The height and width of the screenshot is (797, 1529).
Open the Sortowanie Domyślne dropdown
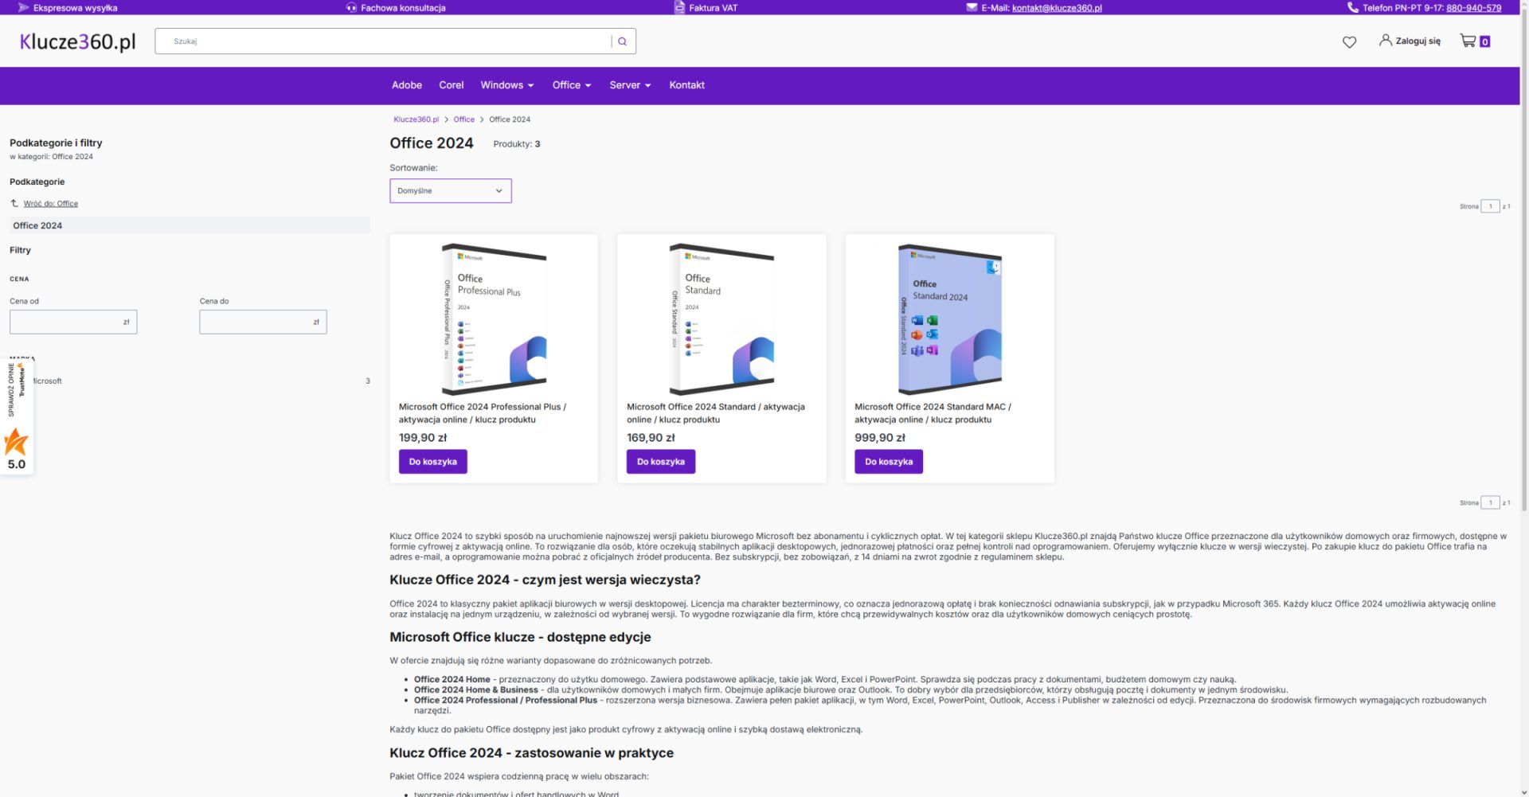pos(450,191)
